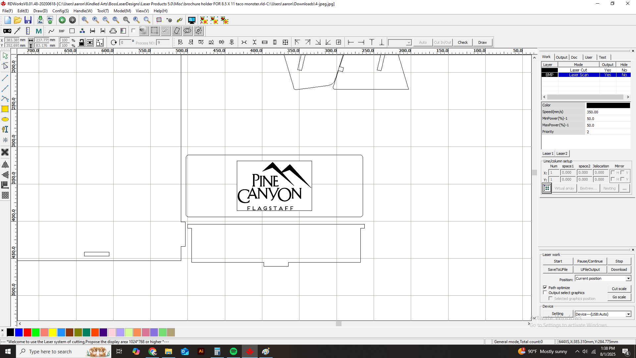Toggle the aspect ratio lock icon

pyautogui.click(x=81, y=42)
